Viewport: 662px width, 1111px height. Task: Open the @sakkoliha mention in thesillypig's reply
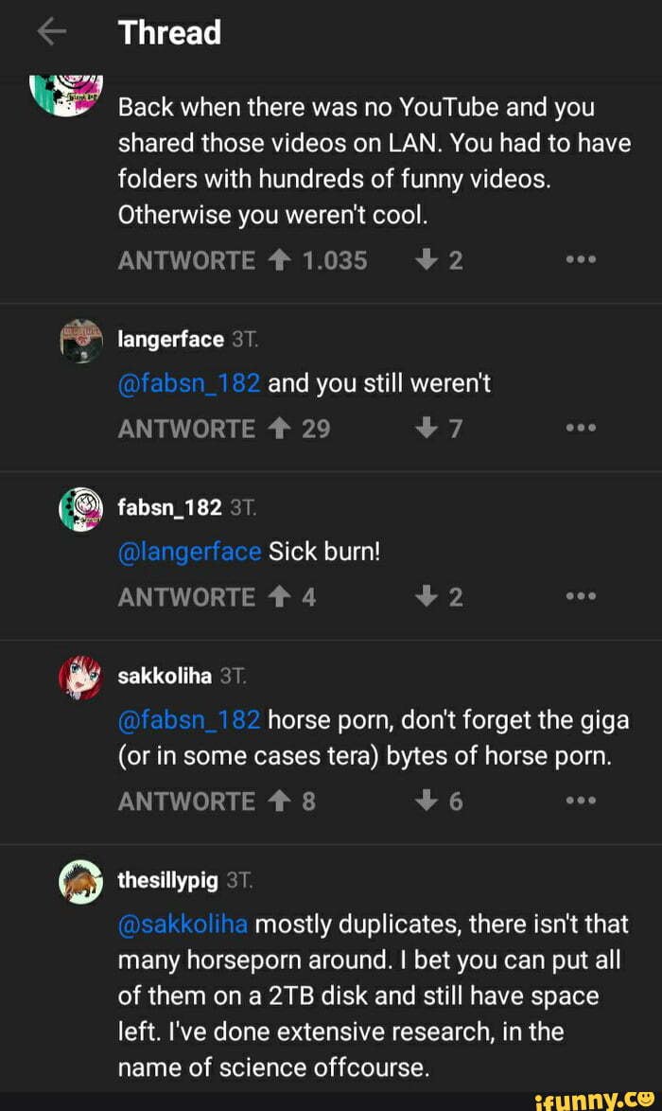tap(183, 923)
